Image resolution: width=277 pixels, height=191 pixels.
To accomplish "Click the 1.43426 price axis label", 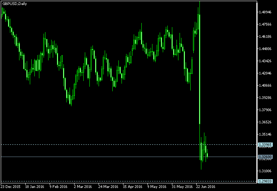I will click(265, 61).
